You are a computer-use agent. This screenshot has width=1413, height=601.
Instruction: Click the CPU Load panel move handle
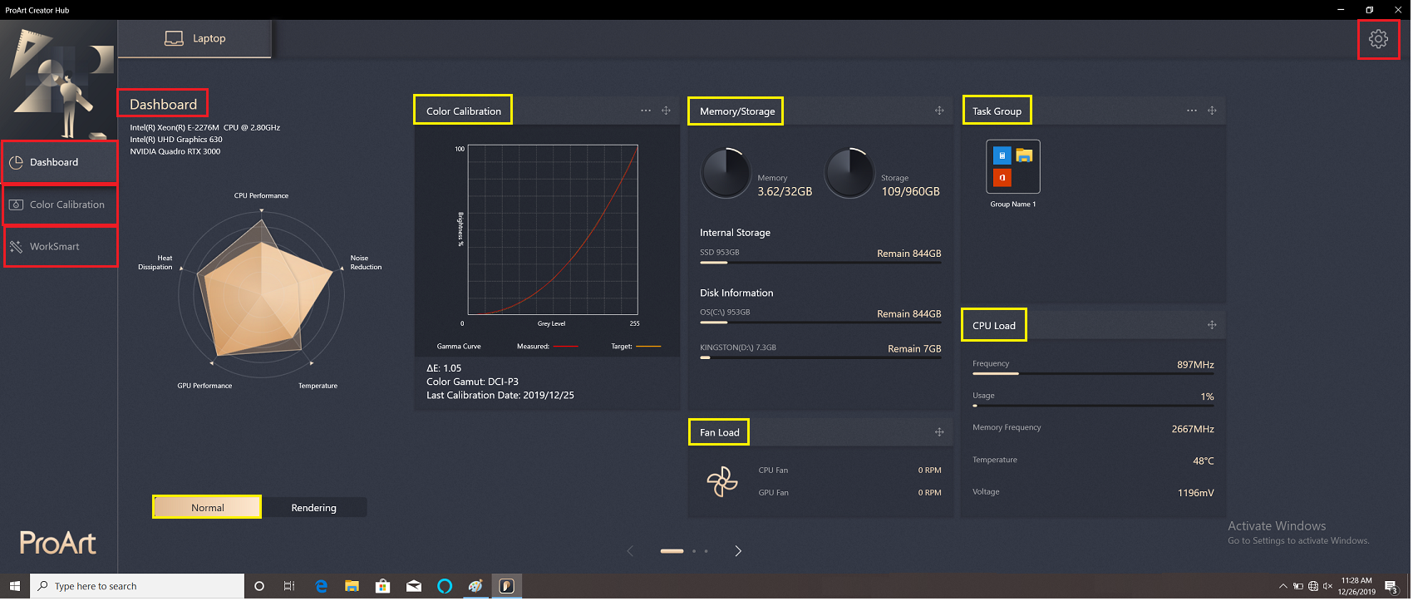point(1213,325)
